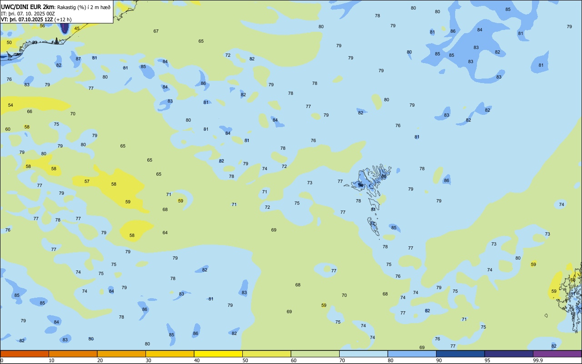The image size is (582, 364).
Task: Click the legend tick label '20'
Action: point(100,360)
